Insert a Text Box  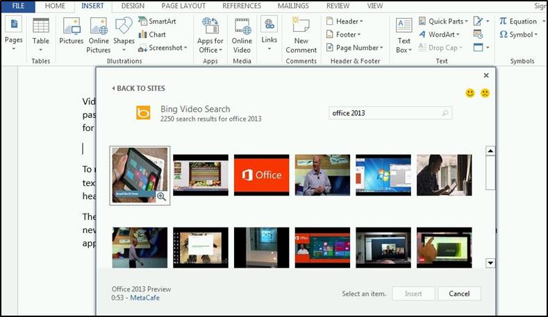click(x=404, y=35)
